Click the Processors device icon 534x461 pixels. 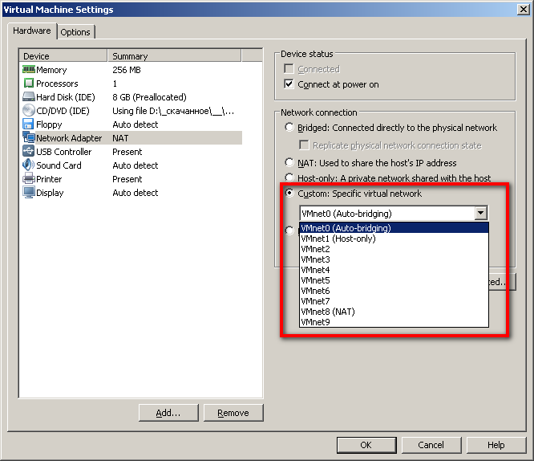pyautogui.click(x=29, y=84)
